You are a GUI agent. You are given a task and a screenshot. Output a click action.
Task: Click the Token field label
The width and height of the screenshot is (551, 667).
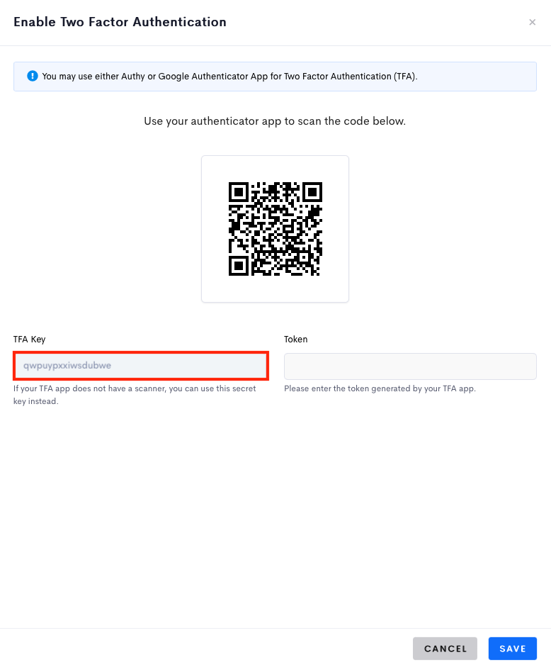coord(296,340)
